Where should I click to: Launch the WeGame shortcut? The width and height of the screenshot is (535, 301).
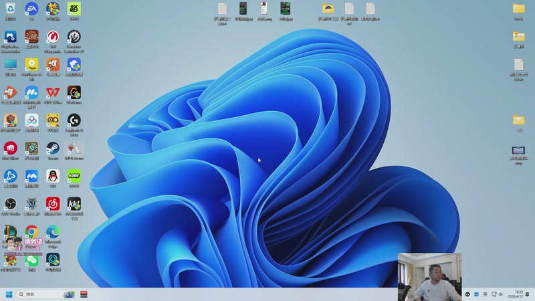(74, 92)
